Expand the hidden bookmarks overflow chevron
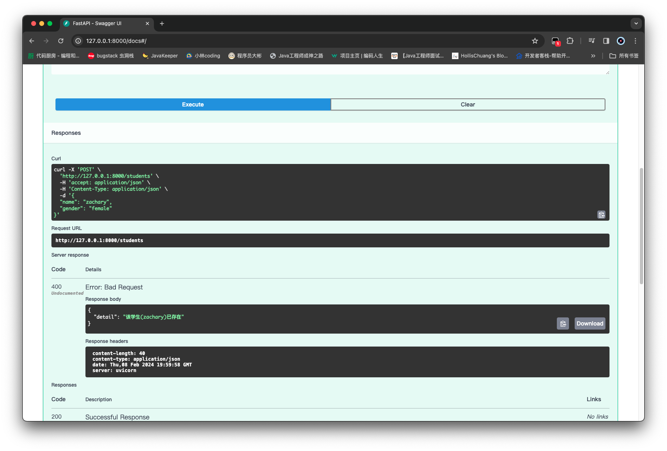 593,56
